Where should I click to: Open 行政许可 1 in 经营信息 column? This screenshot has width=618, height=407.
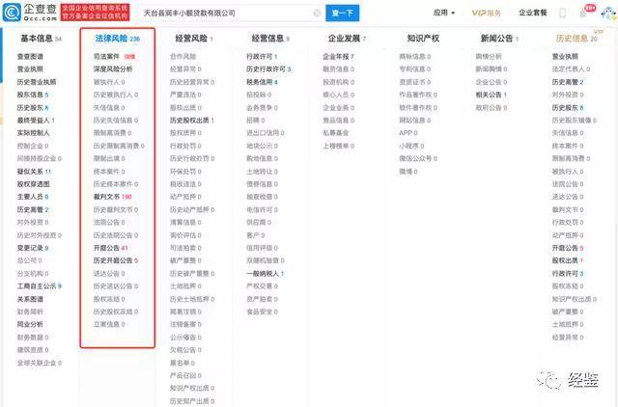click(262, 56)
